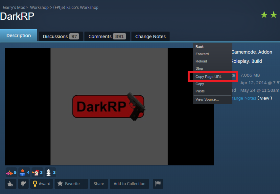
Task: Open the Description tab
Action: (x=19, y=36)
